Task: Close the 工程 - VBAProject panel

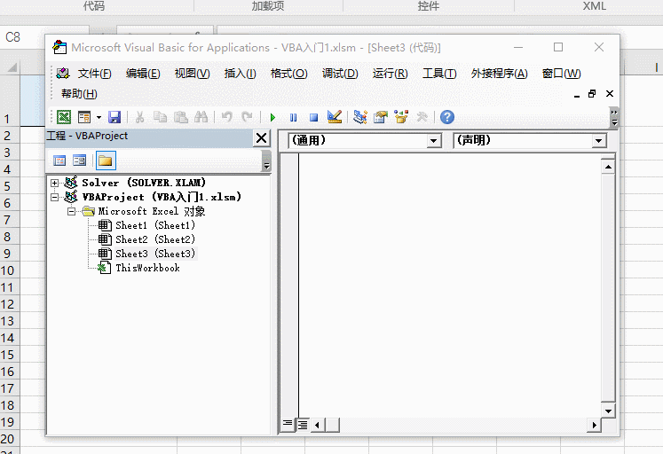Action: (261, 138)
